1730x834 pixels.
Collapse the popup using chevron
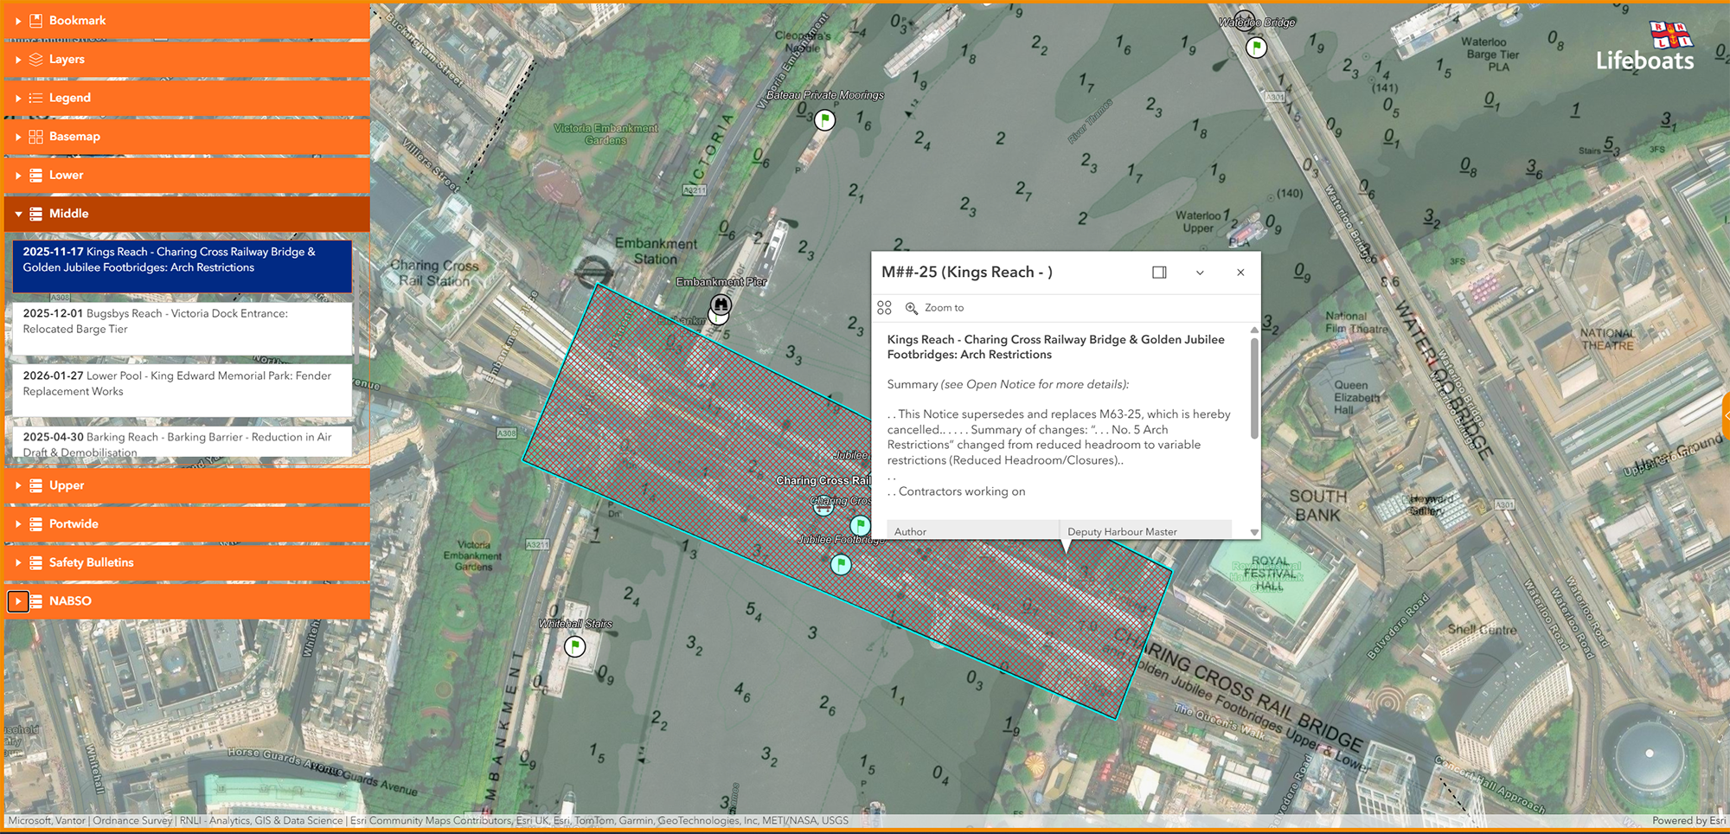tap(1200, 273)
